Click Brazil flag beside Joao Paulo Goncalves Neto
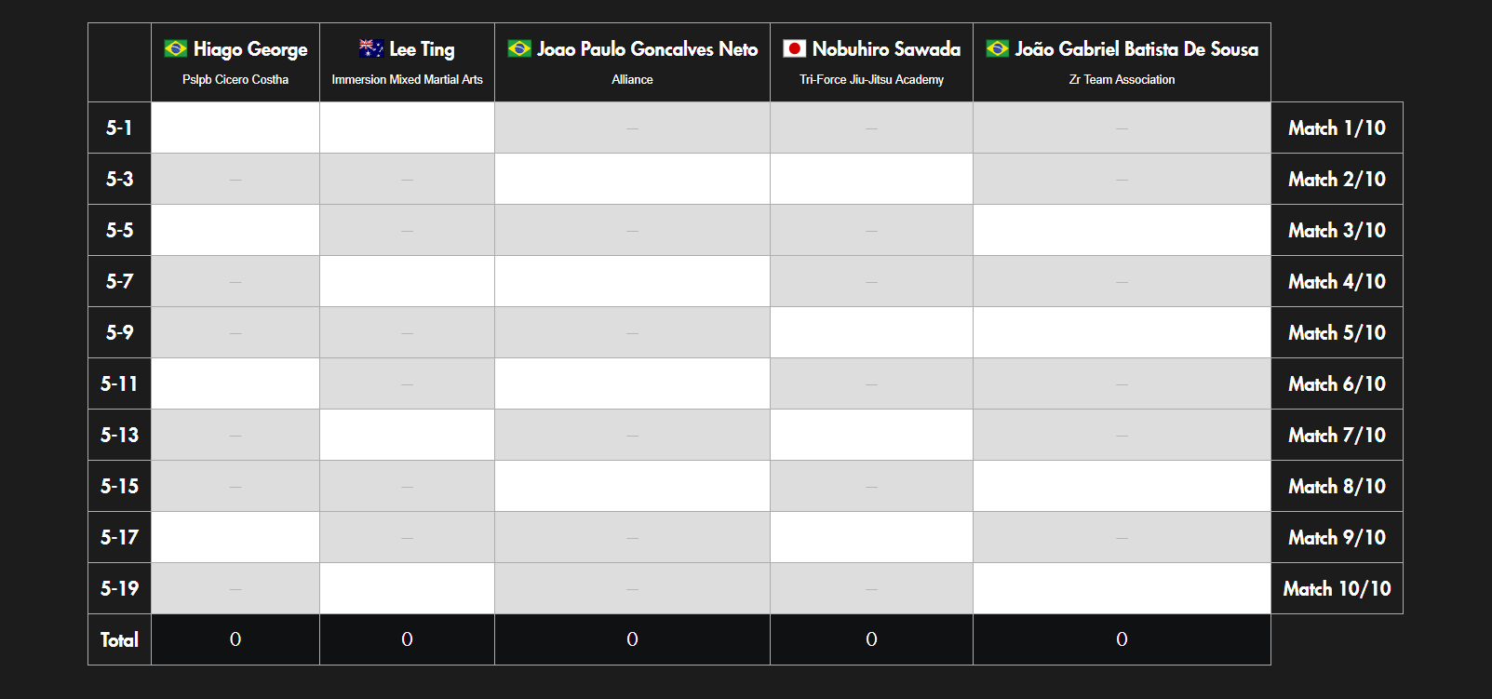The image size is (1492, 699). click(519, 48)
